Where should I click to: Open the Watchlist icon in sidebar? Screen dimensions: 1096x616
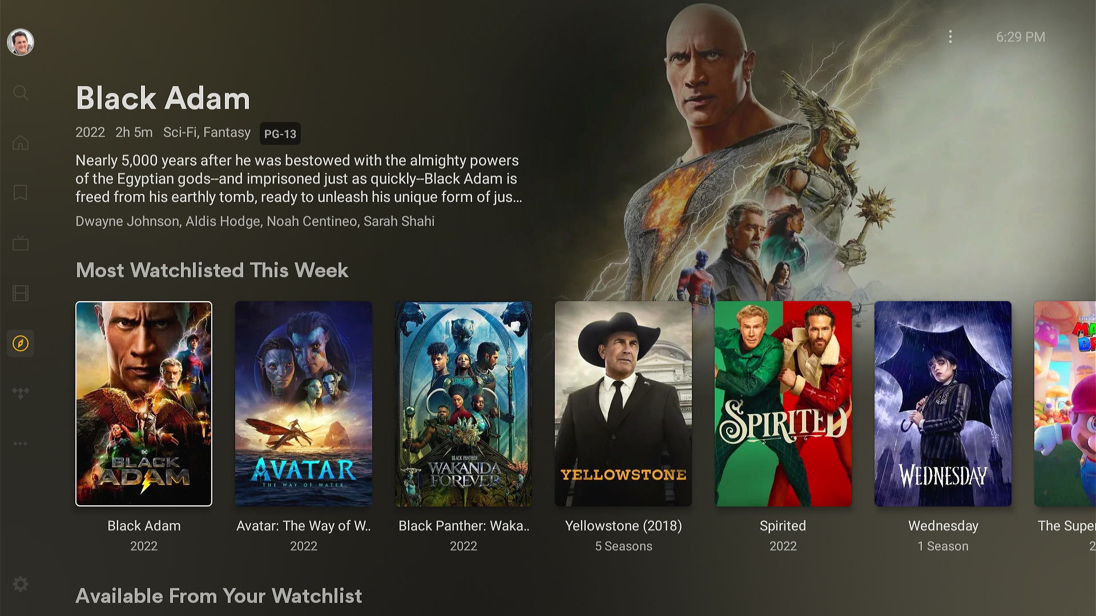[21, 193]
